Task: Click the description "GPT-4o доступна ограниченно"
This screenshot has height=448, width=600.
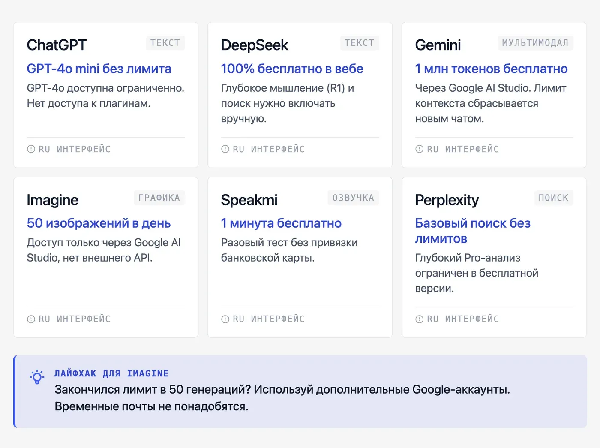Action: tap(105, 88)
